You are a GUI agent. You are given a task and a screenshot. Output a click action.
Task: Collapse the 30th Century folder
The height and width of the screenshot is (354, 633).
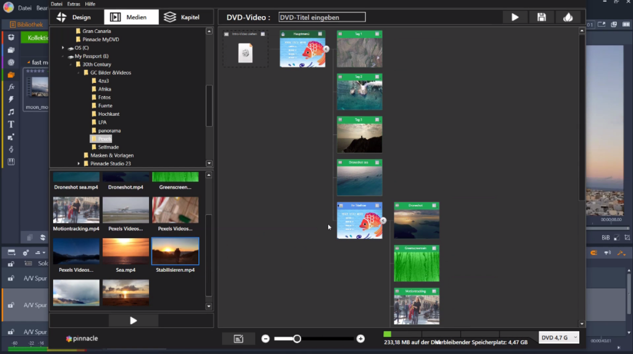[x=70, y=64]
